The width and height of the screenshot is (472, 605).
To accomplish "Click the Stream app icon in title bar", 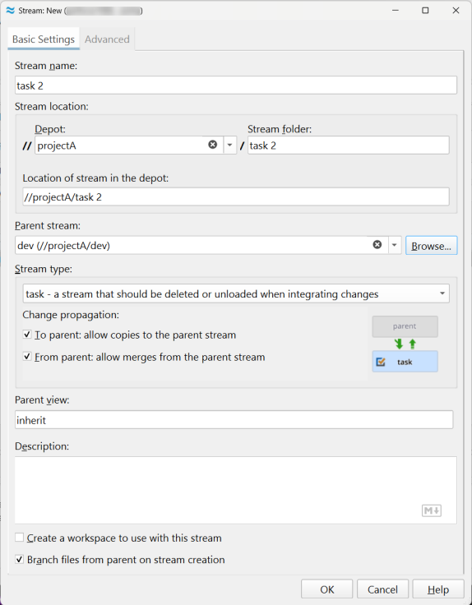I will coord(10,11).
